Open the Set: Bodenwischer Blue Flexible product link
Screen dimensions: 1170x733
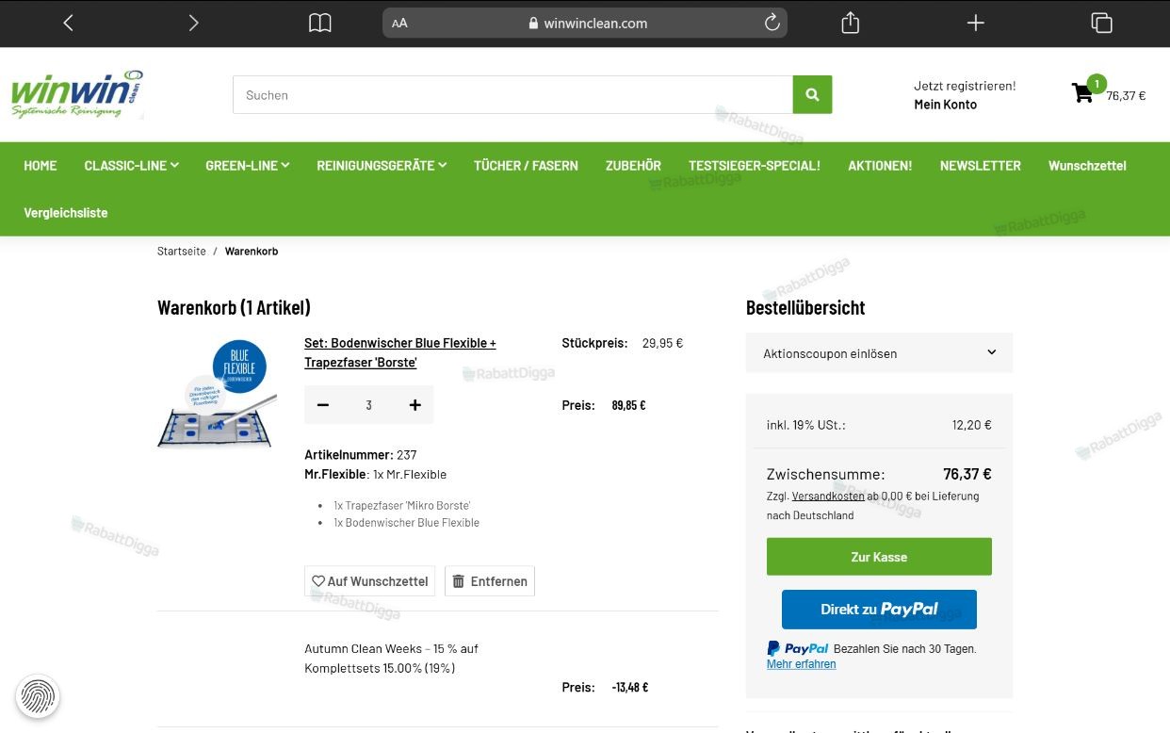[x=400, y=352]
